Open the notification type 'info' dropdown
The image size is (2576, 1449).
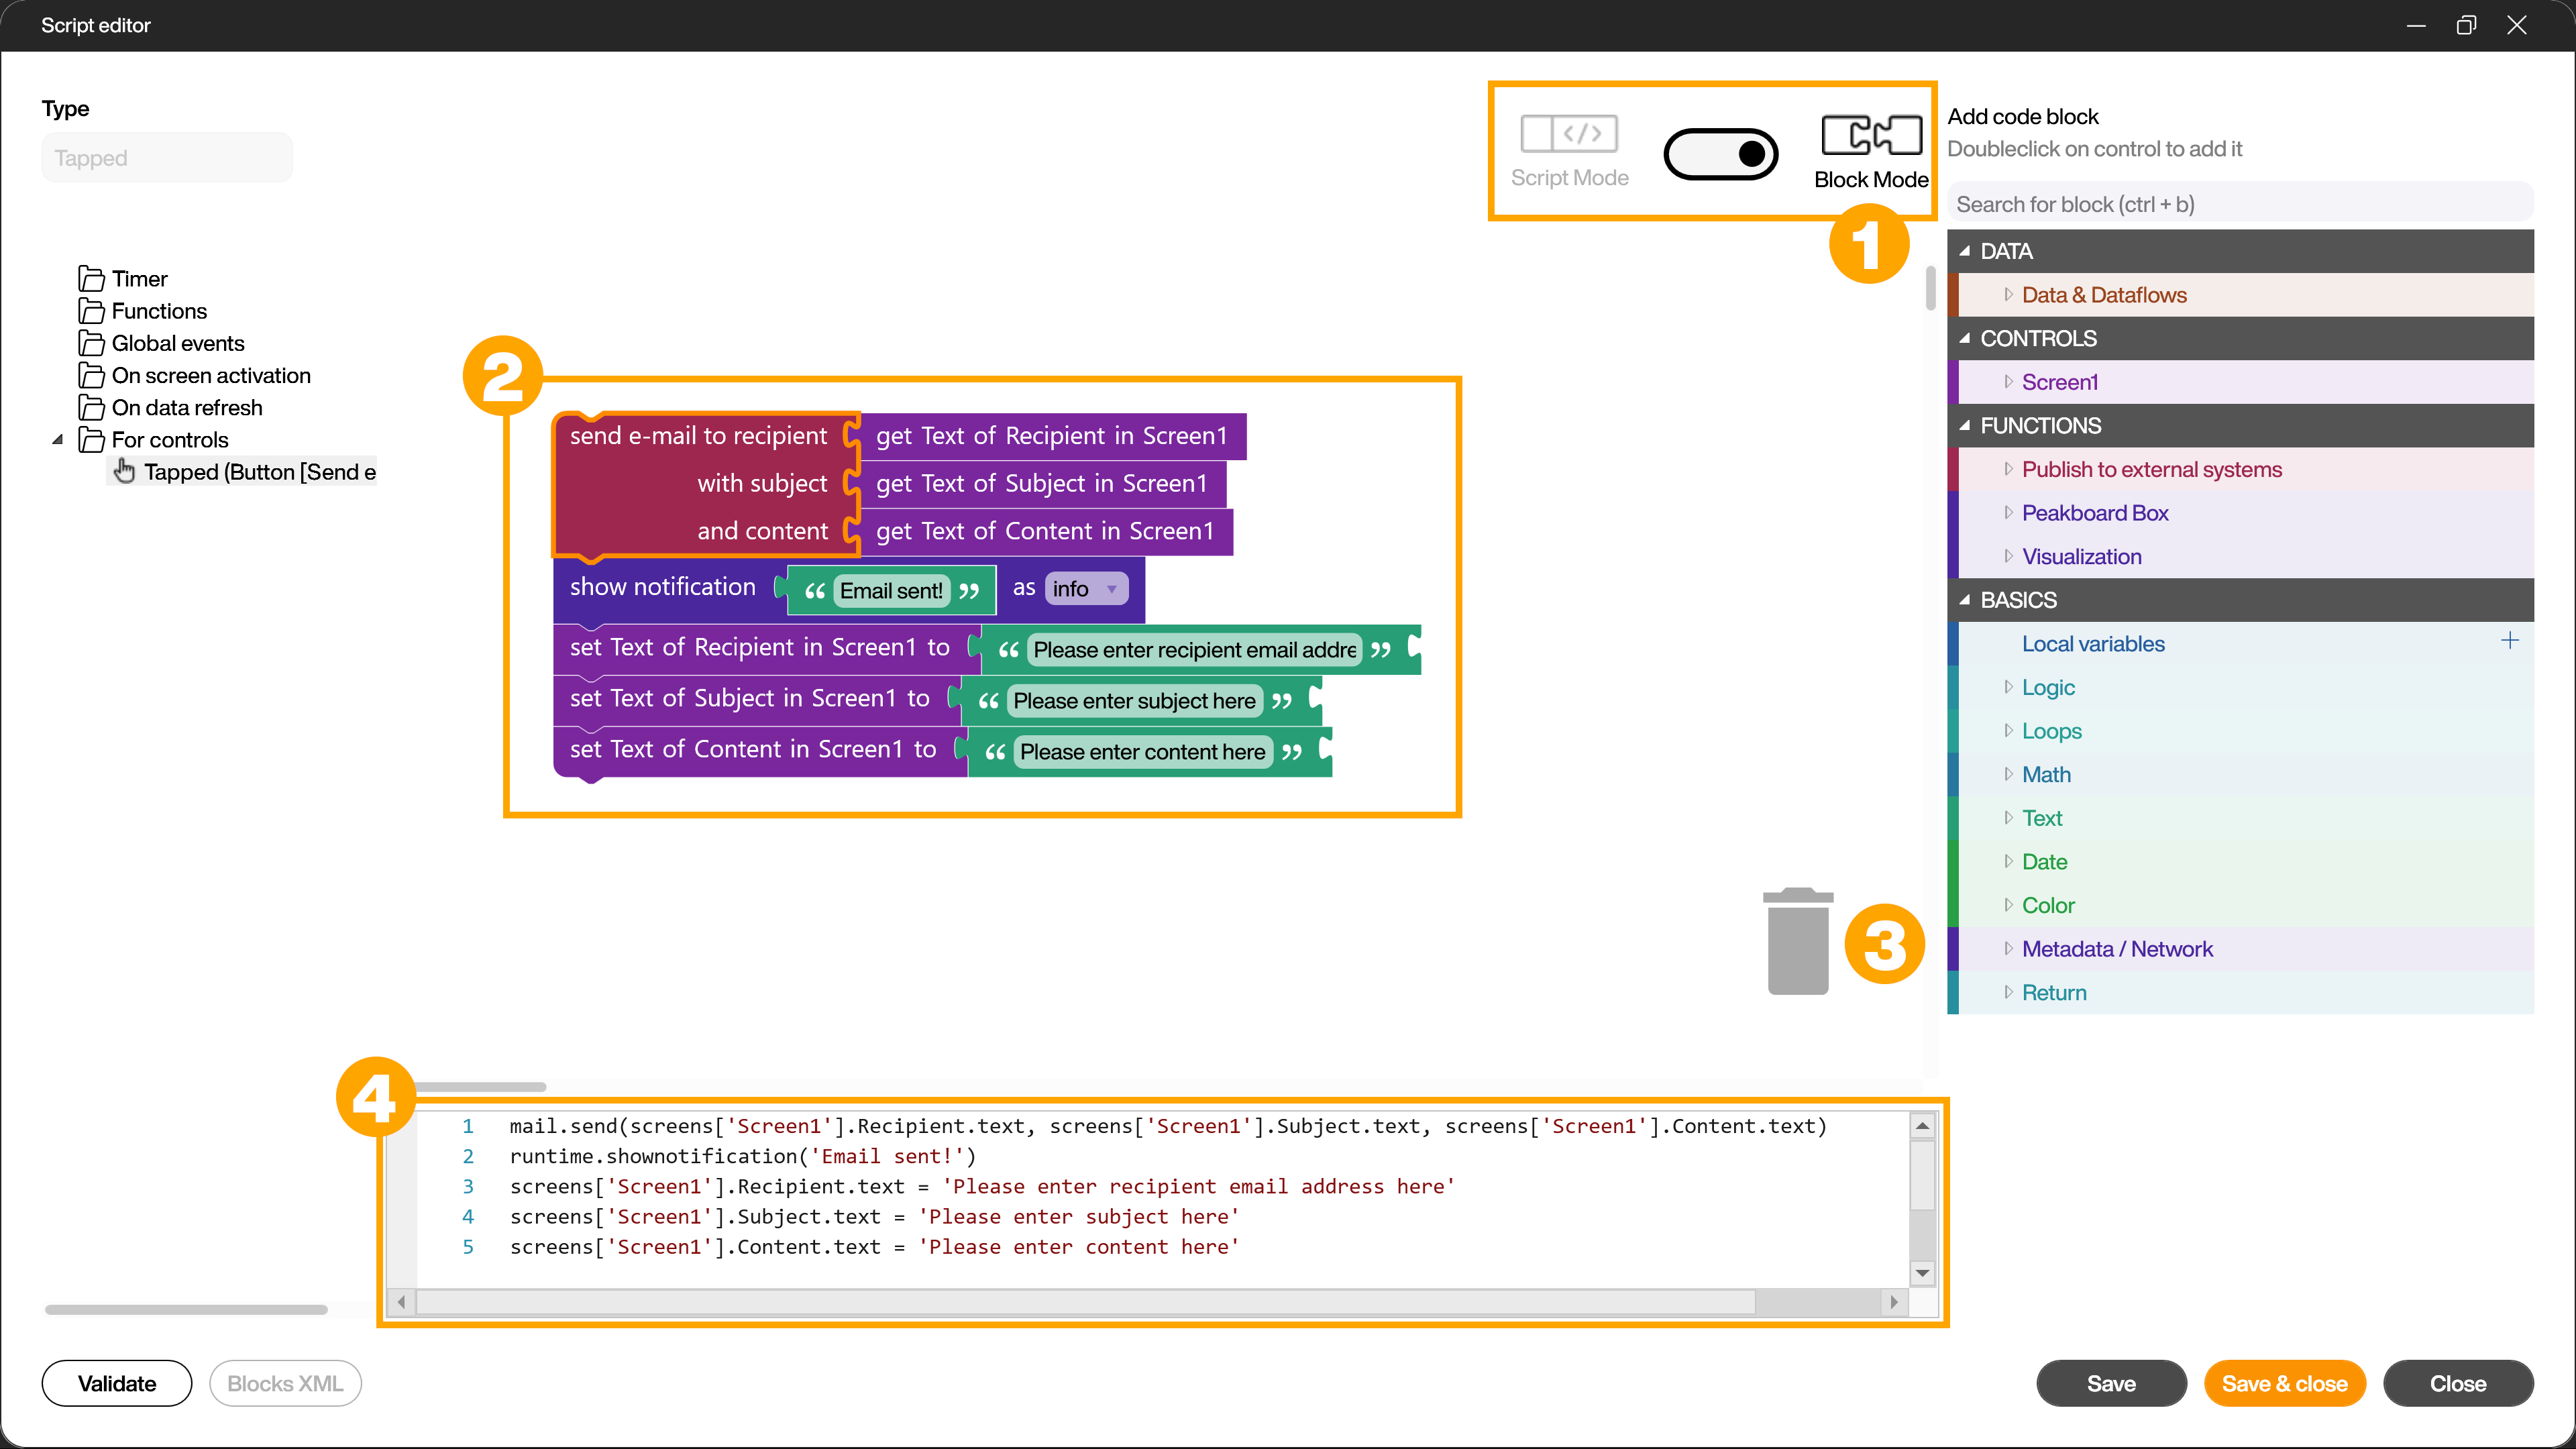coord(1086,589)
